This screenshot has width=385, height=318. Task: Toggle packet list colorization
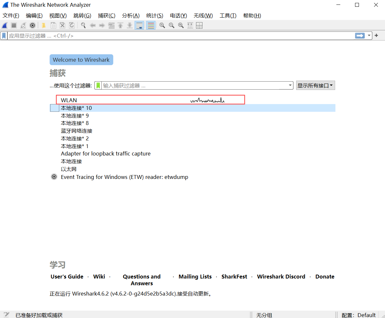point(151,25)
